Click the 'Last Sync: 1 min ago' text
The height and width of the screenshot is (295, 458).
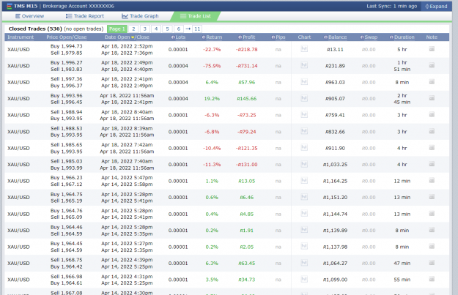coord(392,6)
